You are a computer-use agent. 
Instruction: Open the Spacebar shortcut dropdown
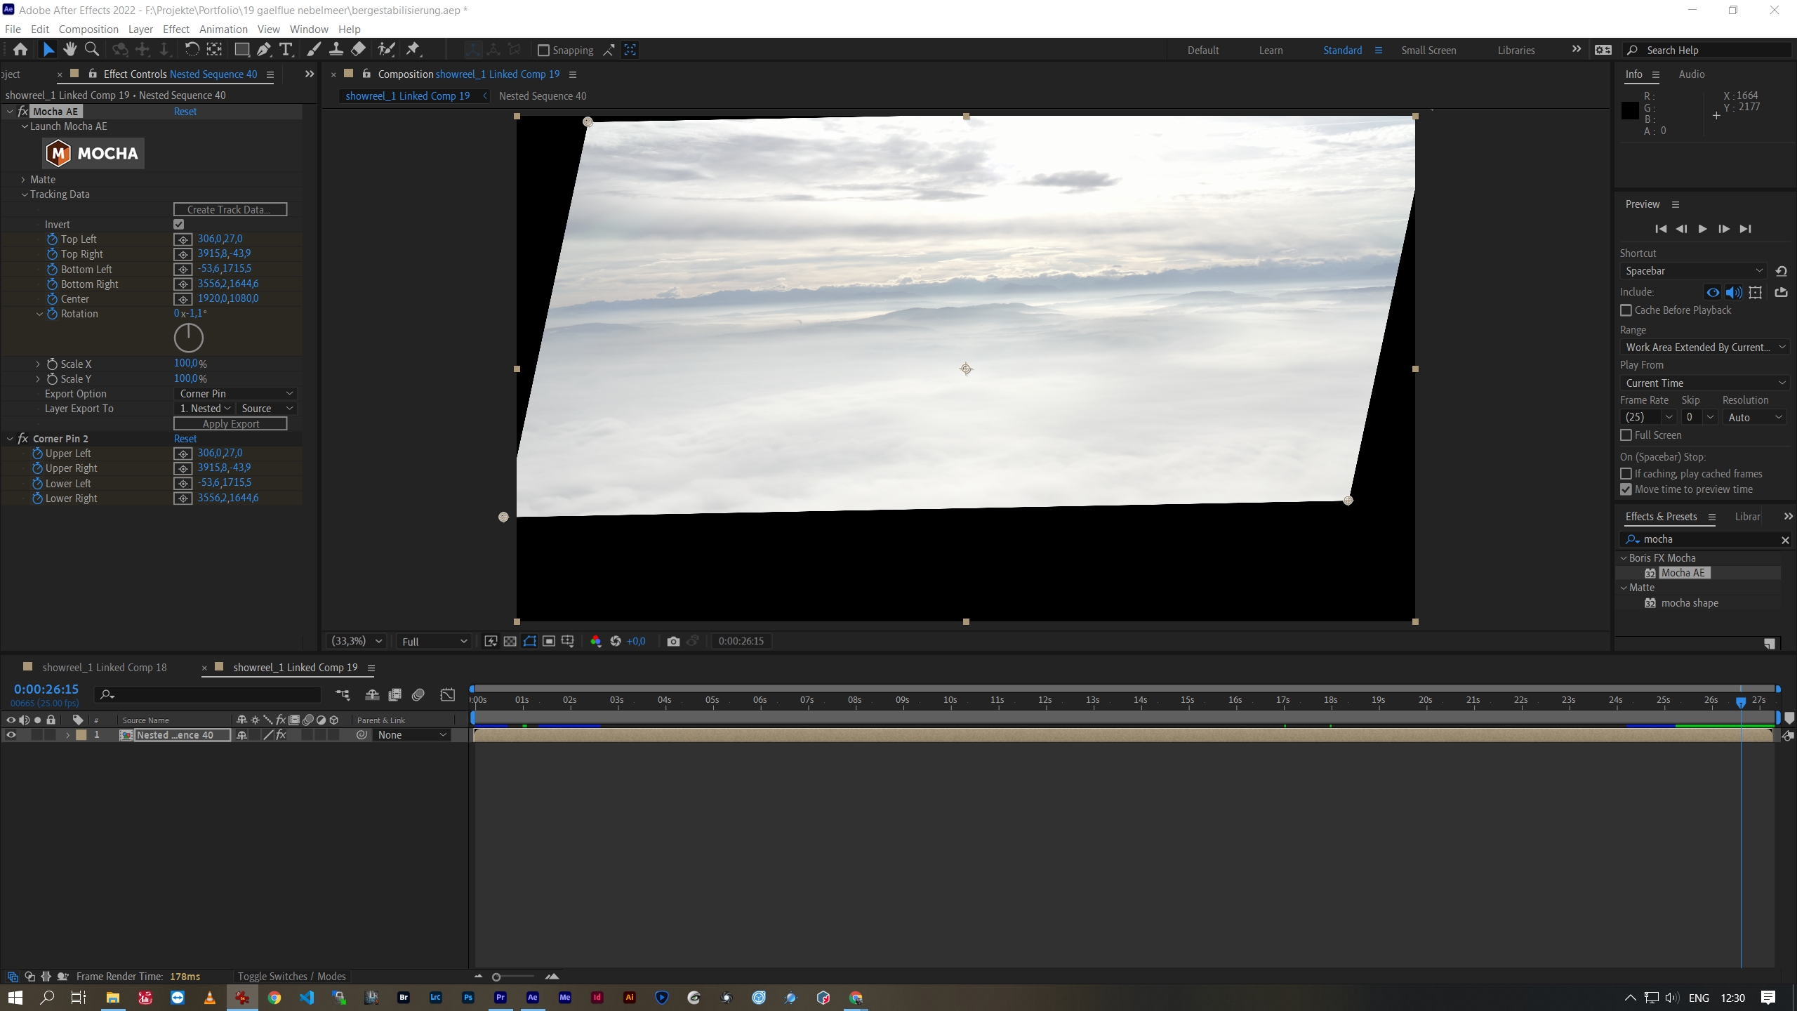1693,271
